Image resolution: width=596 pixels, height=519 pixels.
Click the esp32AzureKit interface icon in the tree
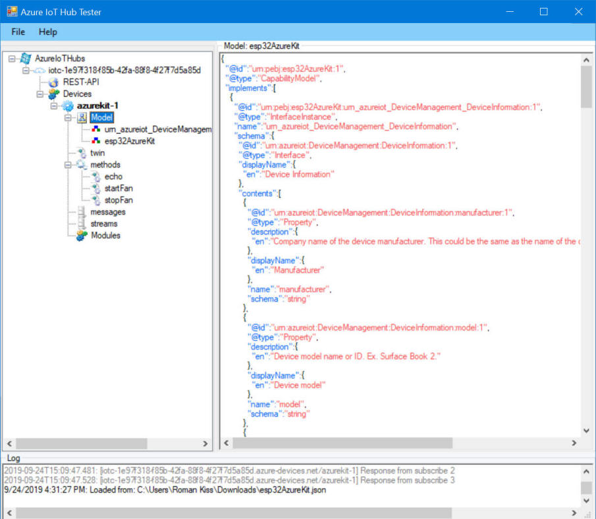click(96, 141)
